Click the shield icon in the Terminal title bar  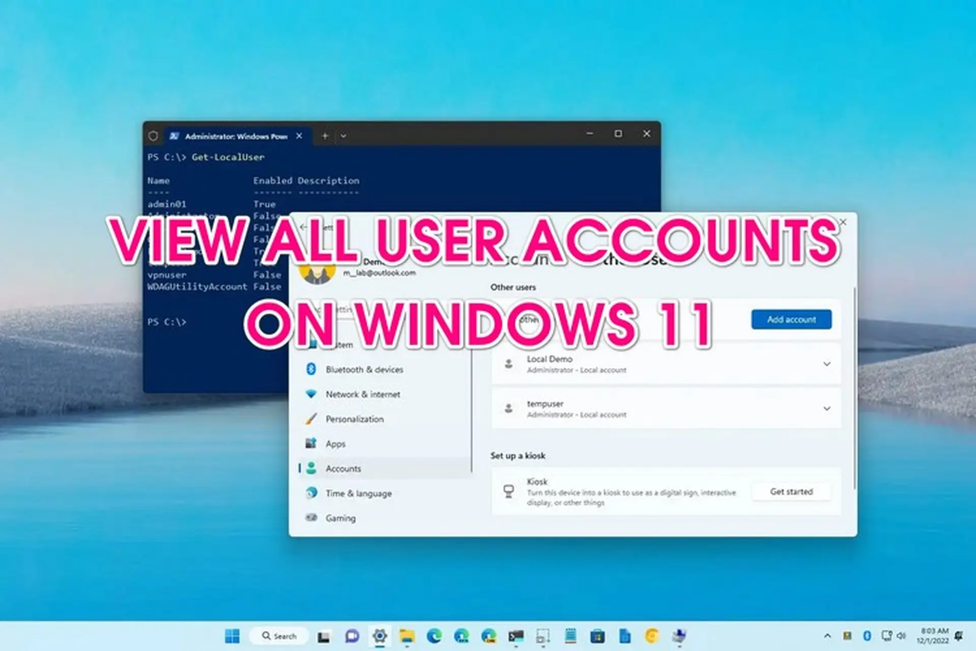pos(153,136)
